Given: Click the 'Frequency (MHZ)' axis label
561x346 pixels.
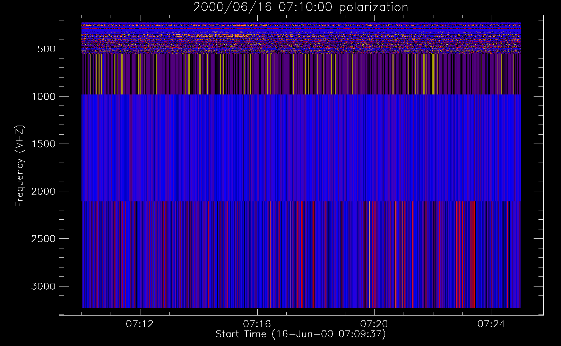Looking at the screenshot, I should pos(20,166).
